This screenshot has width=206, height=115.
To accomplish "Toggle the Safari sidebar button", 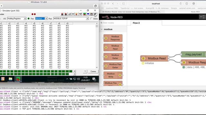I will pyautogui.click(x=124, y=4).
